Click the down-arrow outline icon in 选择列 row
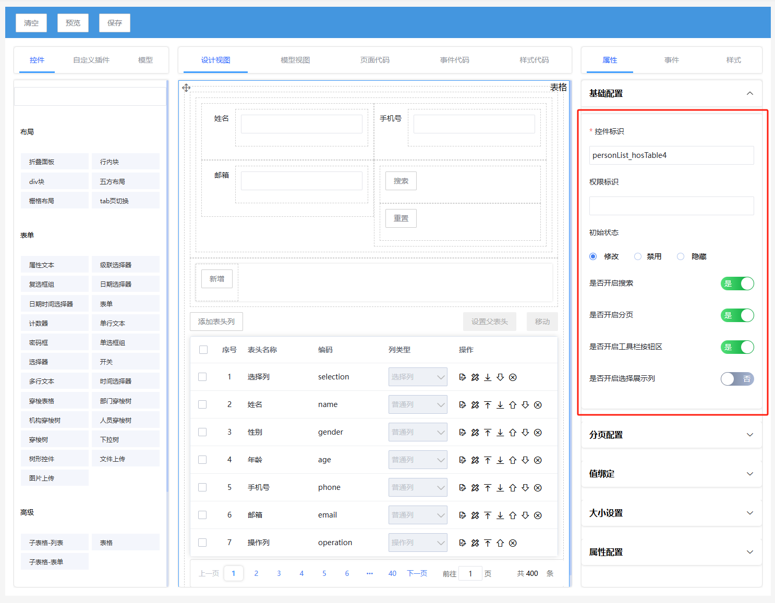 coord(500,377)
